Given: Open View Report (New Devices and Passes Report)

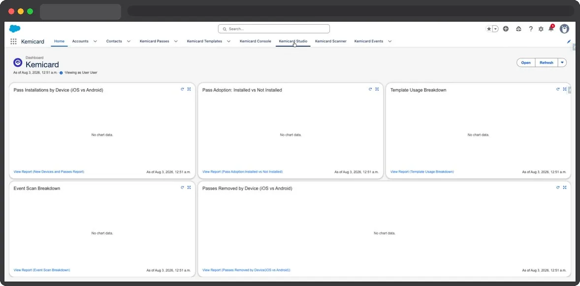Looking at the screenshot, I should 49,172.
